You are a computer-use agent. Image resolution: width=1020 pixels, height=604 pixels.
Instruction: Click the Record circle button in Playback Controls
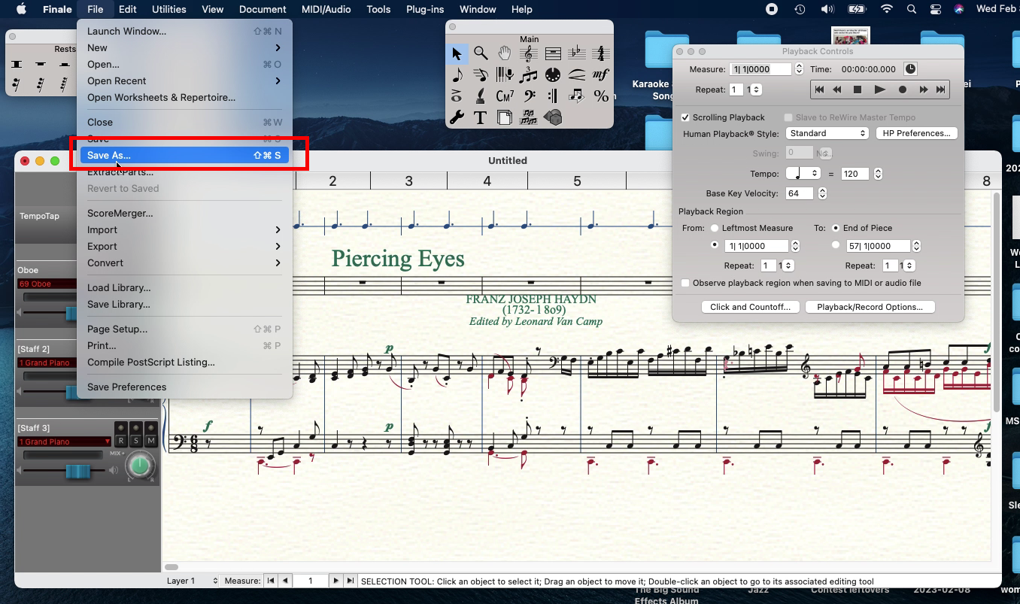(902, 90)
